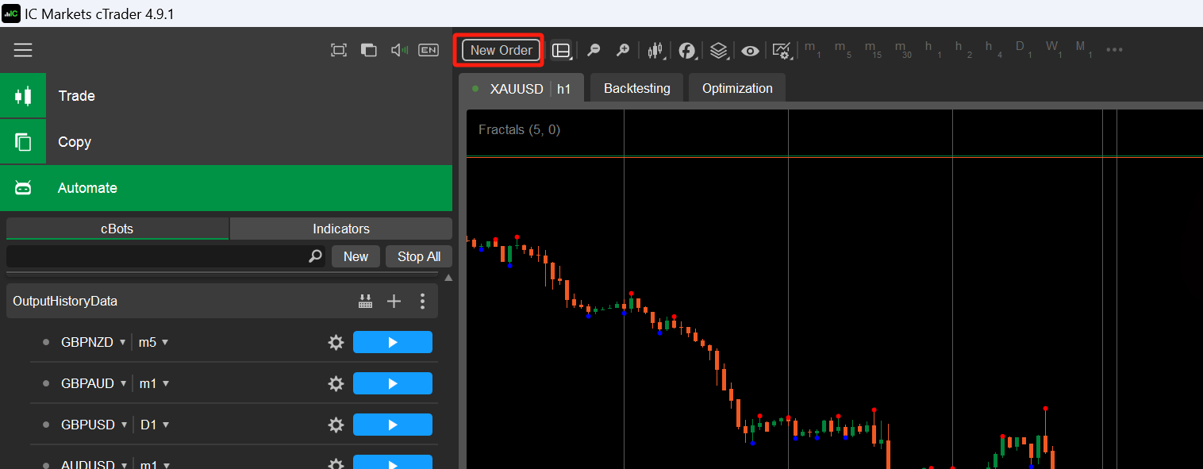The image size is (1203, 469).
Task: Open the candlestick chart type menu
Action: coord(655,50)
